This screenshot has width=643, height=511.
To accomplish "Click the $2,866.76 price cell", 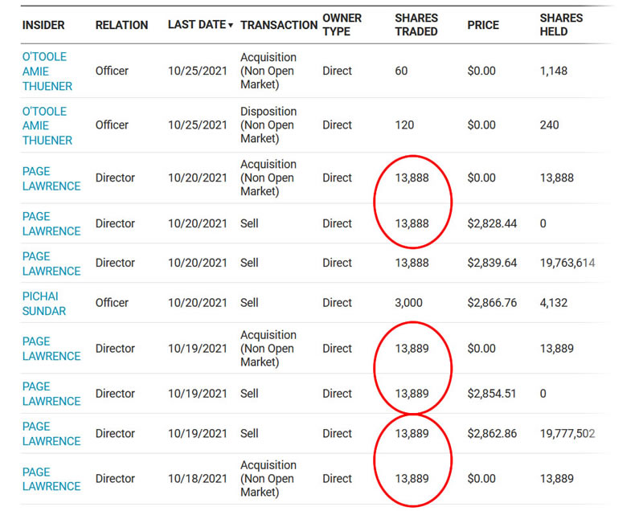I will coord(492,303).
